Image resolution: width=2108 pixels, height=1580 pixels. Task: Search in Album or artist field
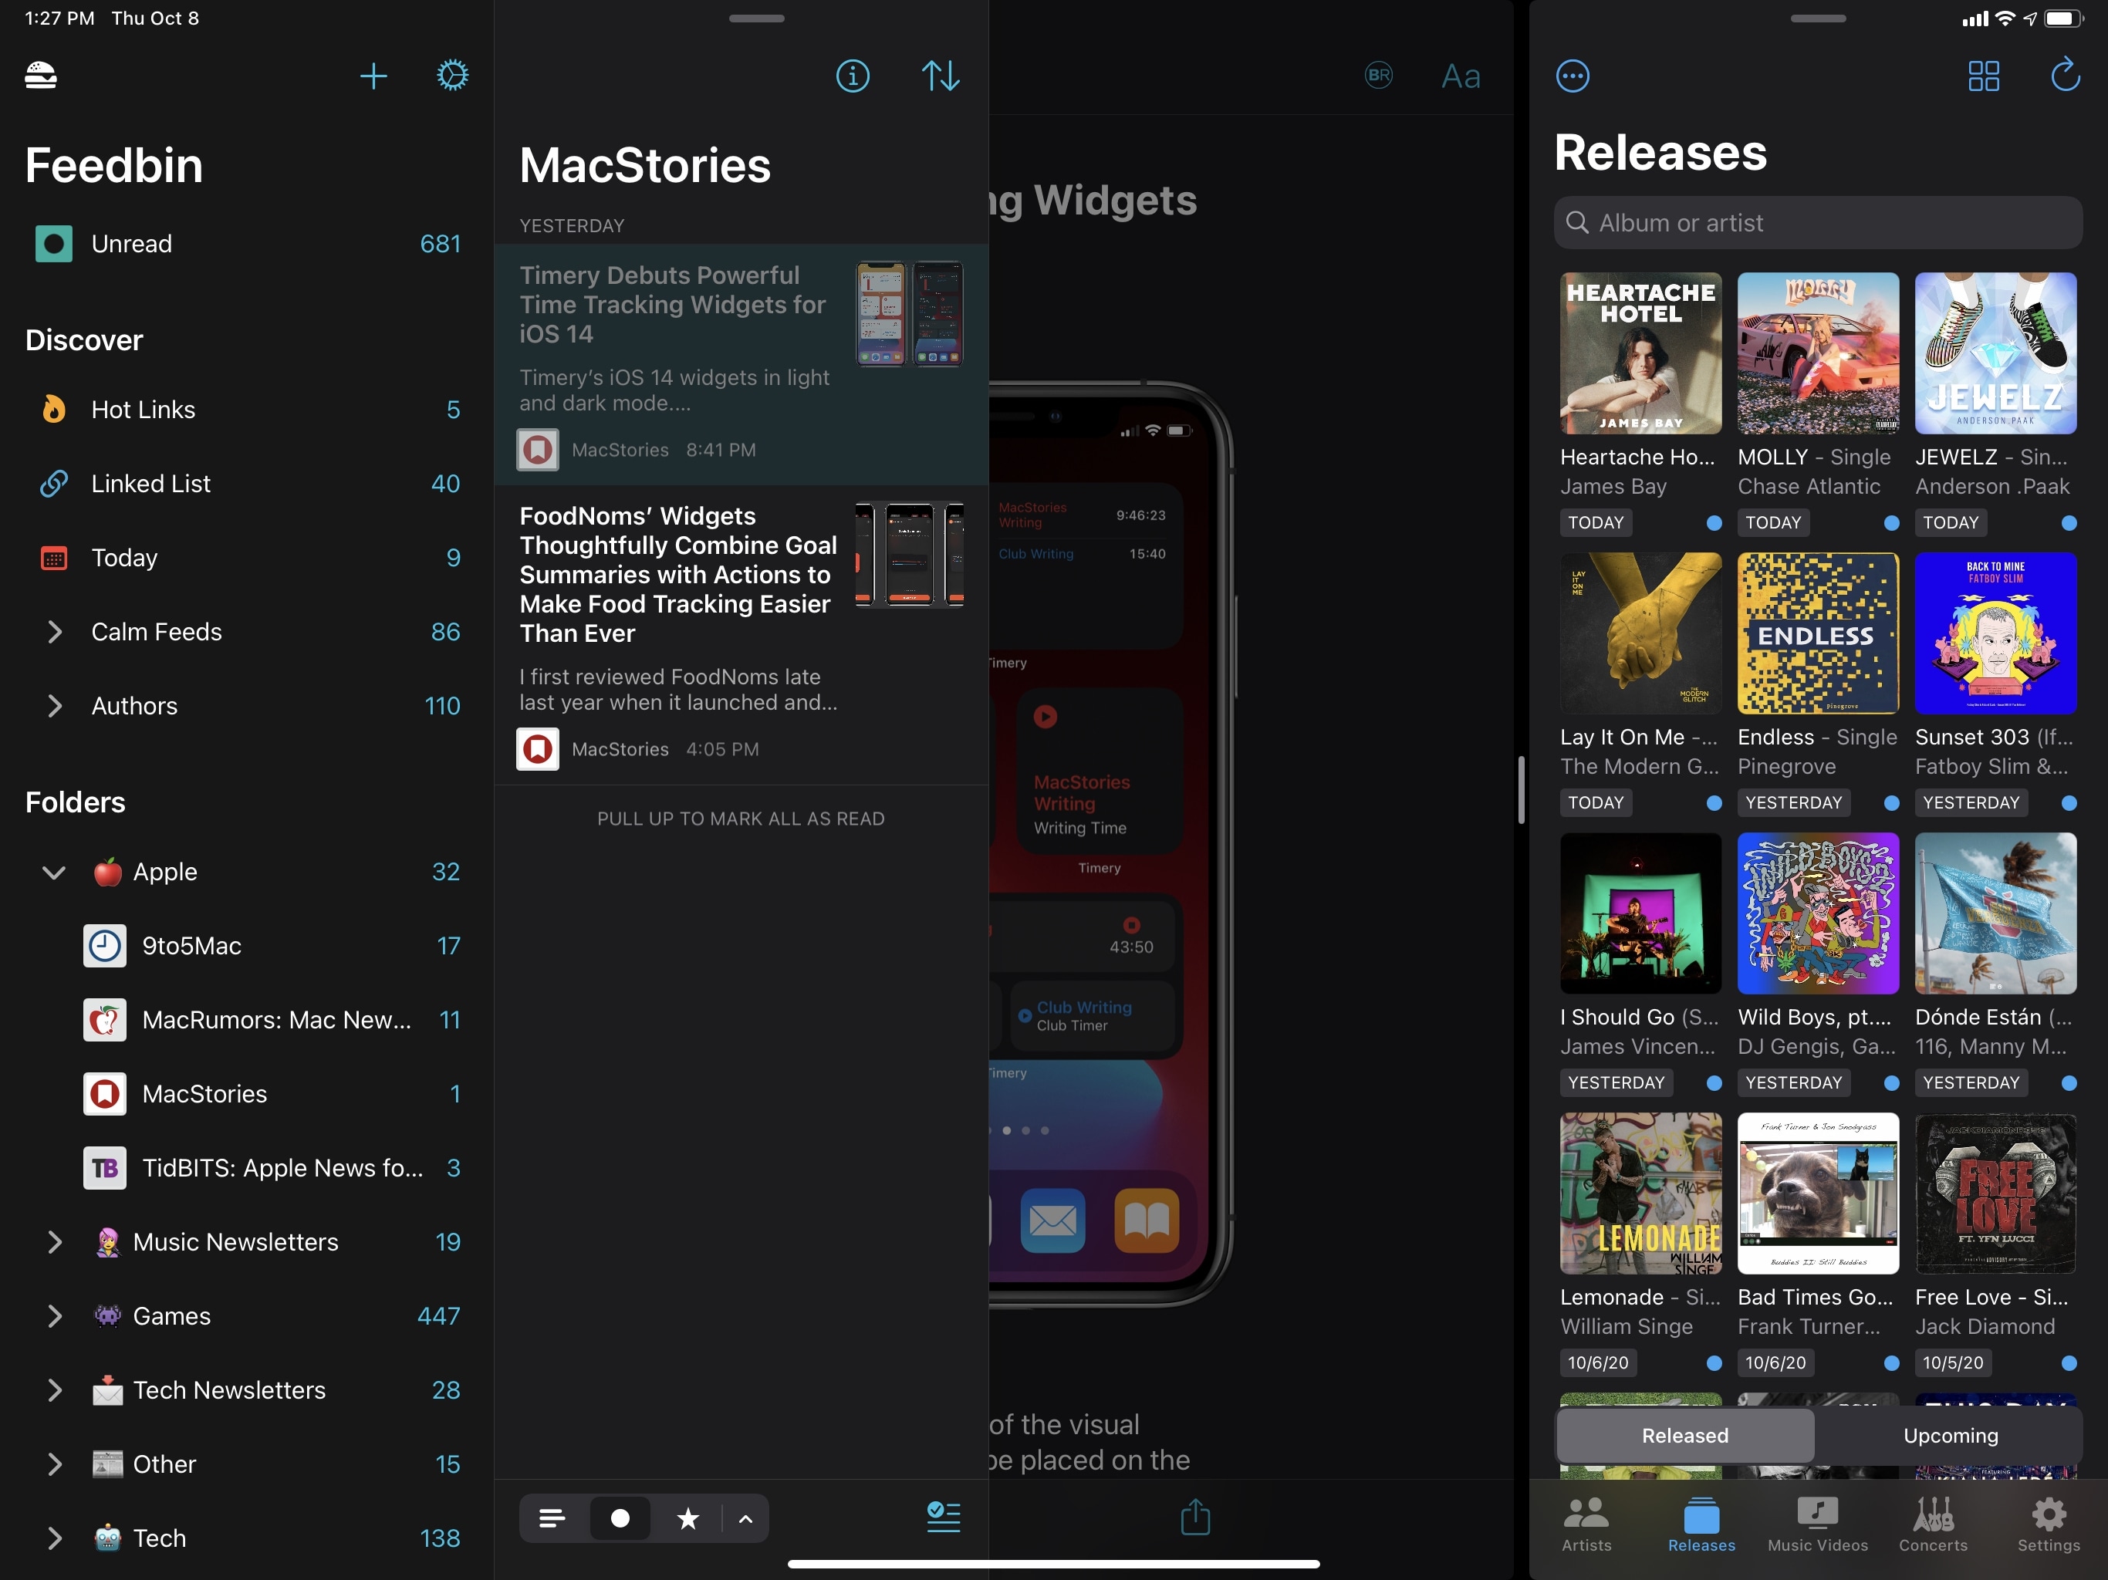coord(1817,223)
